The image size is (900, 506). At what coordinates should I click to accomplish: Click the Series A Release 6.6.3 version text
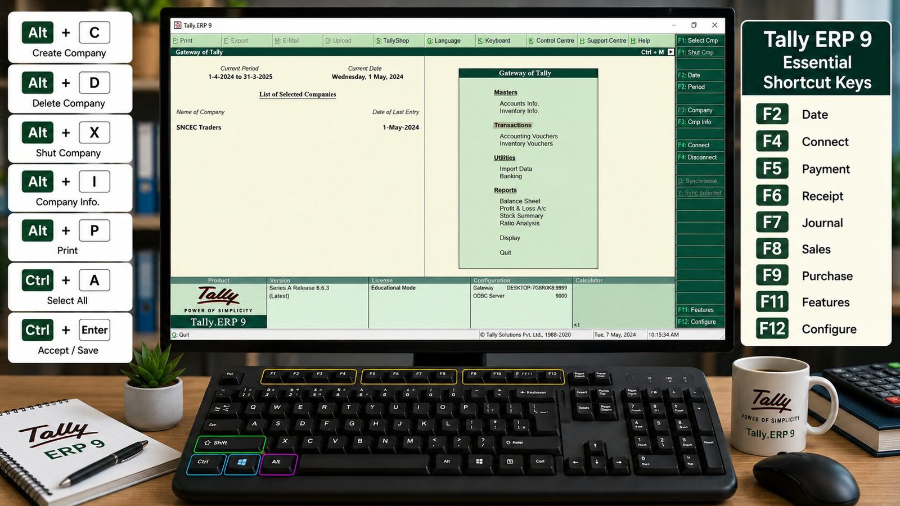tap(299, 288)
